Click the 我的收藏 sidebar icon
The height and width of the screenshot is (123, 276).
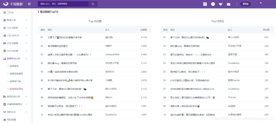click(5, 120)
